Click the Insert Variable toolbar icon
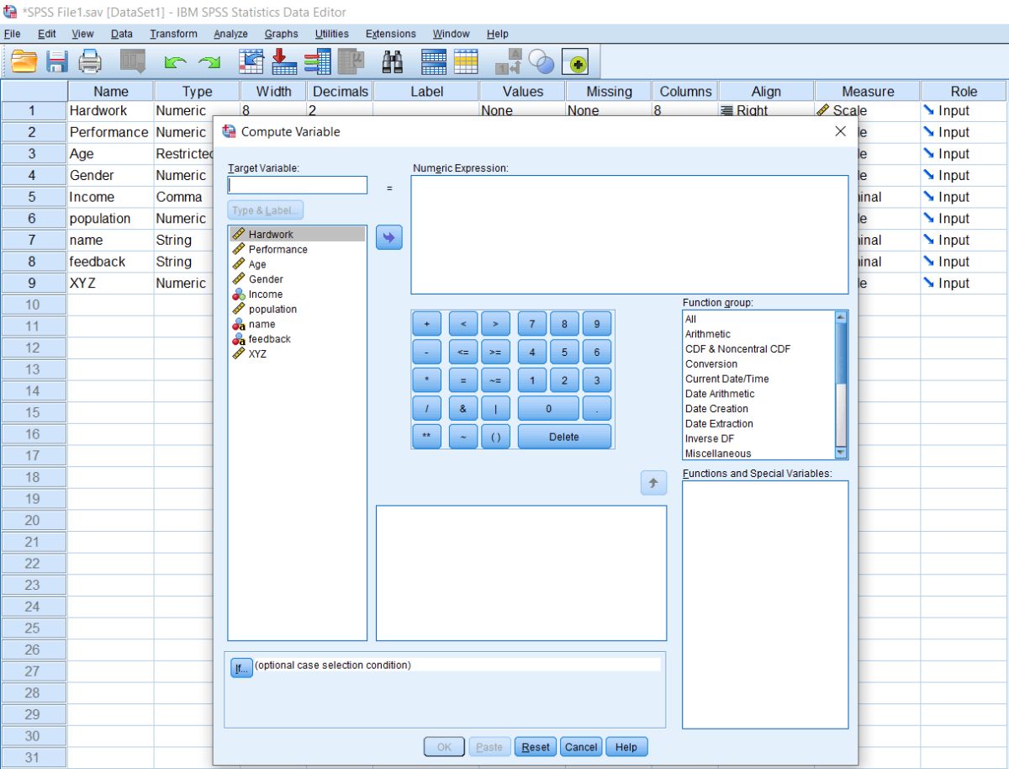Image resolution: width=1009 pixels, height=769 pixels. pos(466,62)
